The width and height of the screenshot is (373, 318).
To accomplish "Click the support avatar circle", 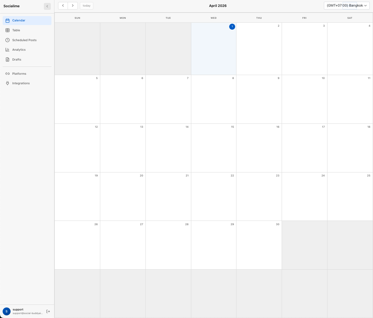I will coord(6,311).
